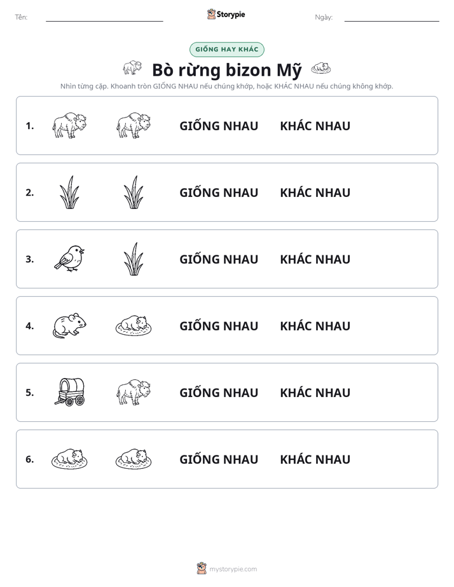
Task: Select GIỐNG NHAU for row 1
Action: pyautogui.click(x=219, y=126)
